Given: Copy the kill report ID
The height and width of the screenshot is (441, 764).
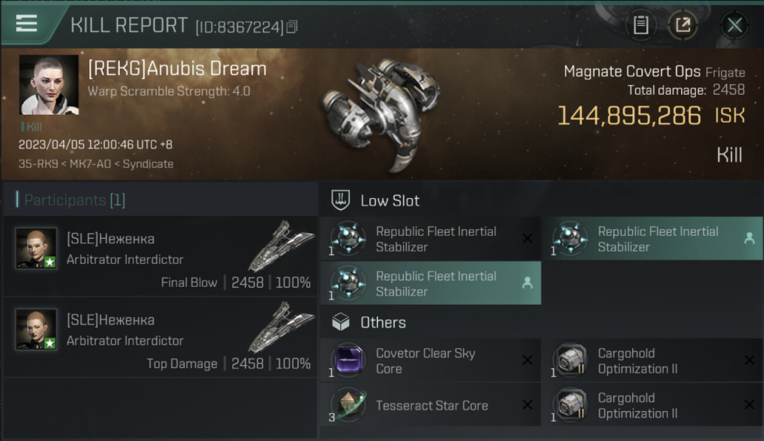Looking at the screenshot, I should point(292,26).
